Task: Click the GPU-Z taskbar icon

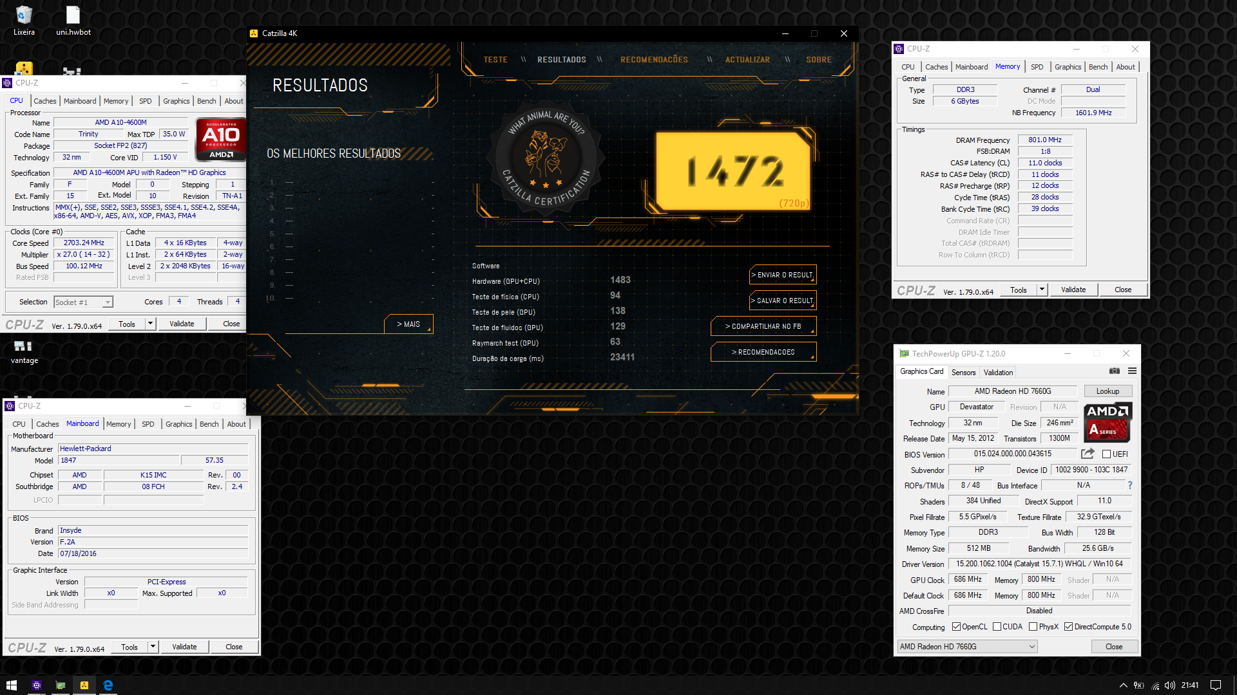Action: tap(61, 685)
